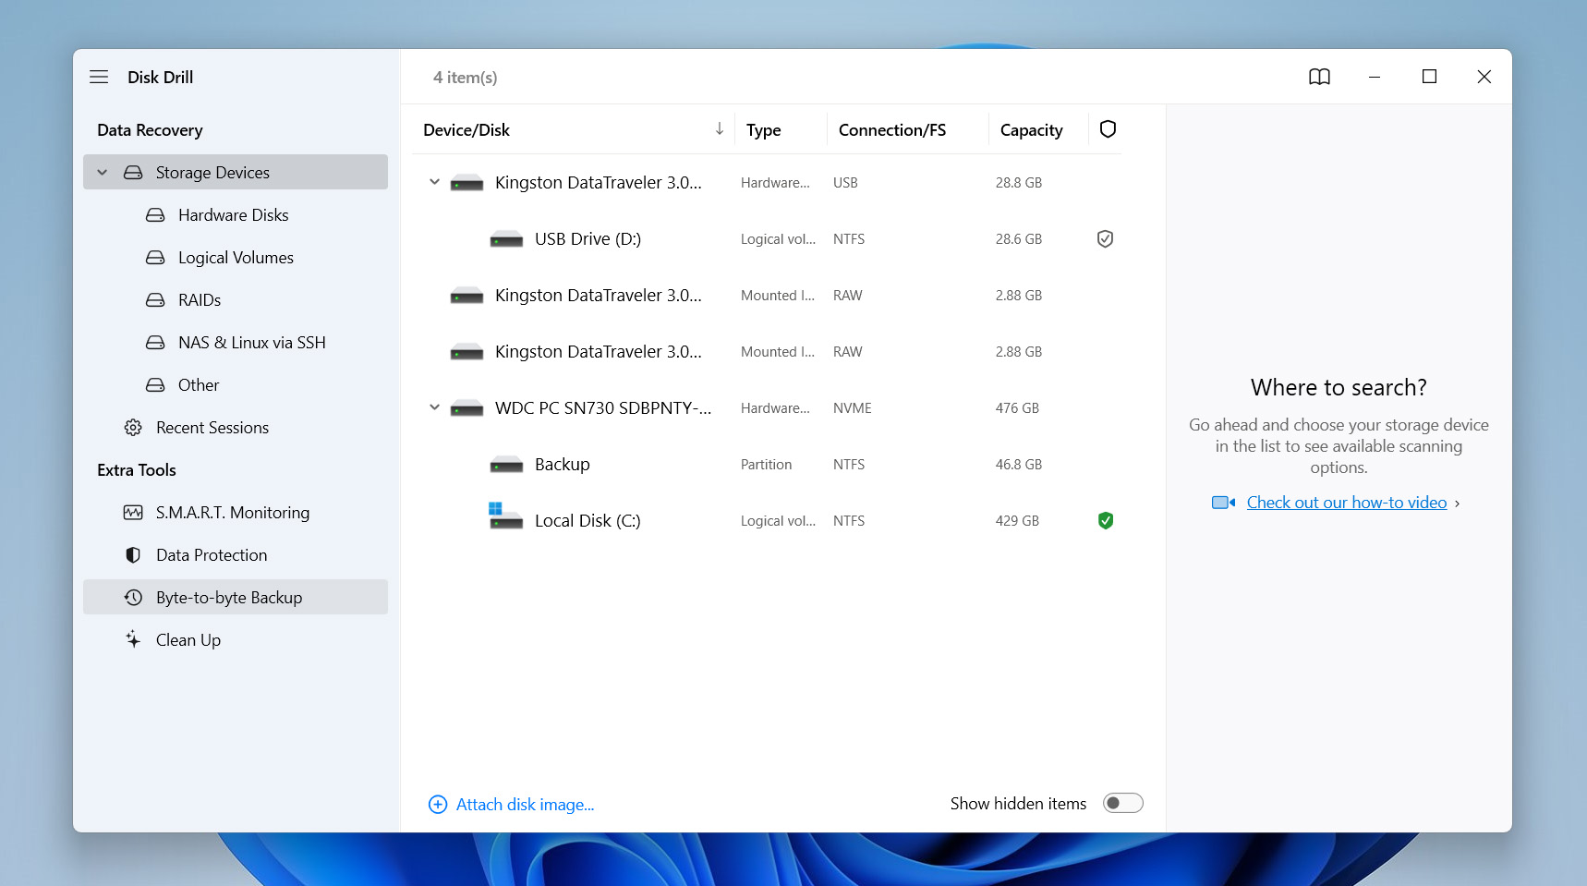1587x886 pixels.
Task: Open the help book icon
Action: point(1319,77)
